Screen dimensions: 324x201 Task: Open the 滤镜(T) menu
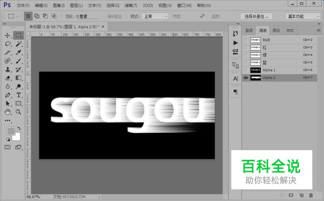point(131,6)
